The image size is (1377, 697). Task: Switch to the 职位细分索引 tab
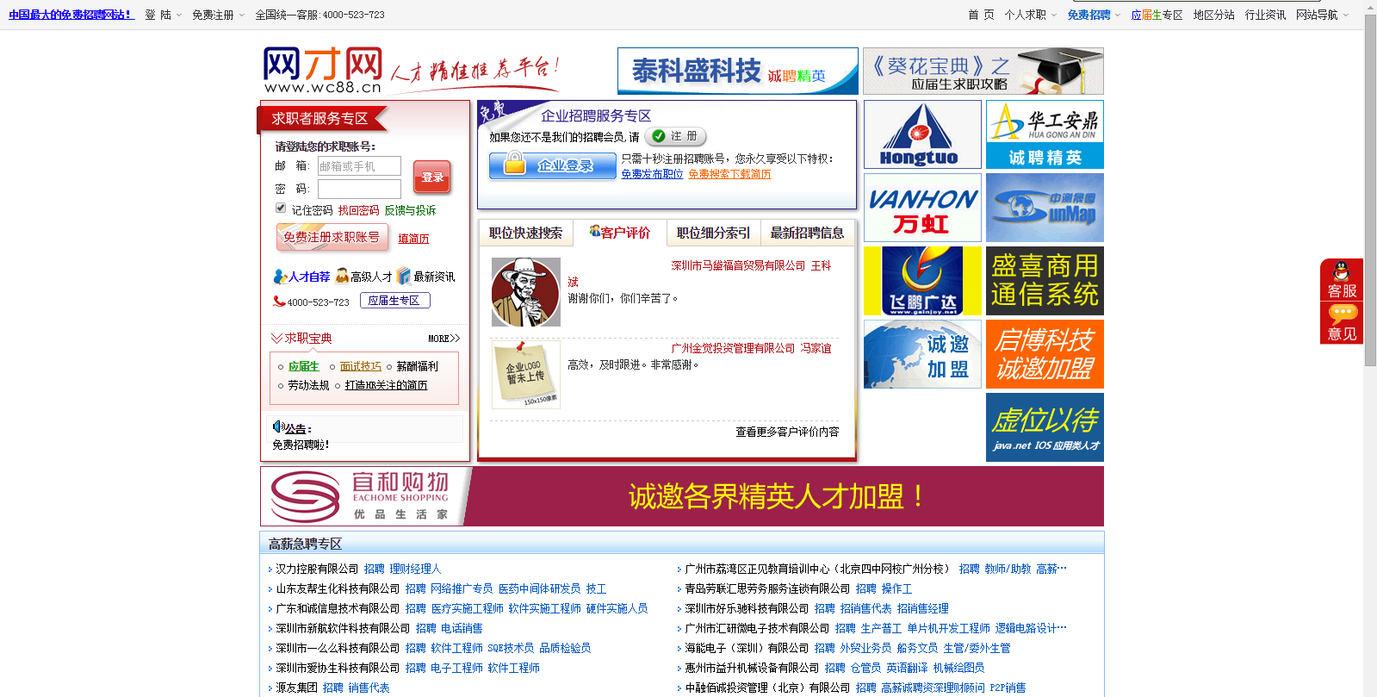click(x=713, y=233)
